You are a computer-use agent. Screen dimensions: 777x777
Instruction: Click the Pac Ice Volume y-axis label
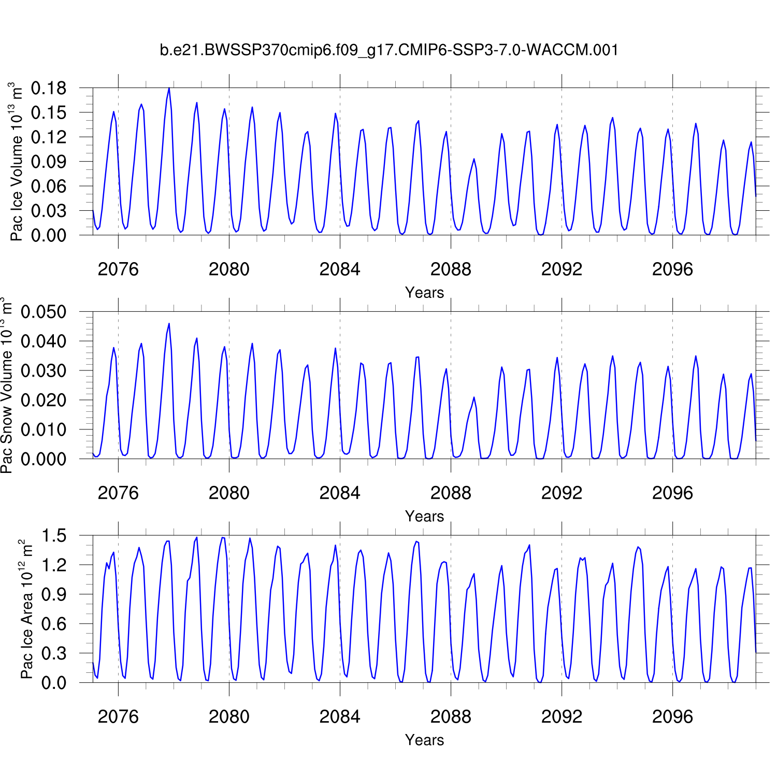tap(17, 162)
